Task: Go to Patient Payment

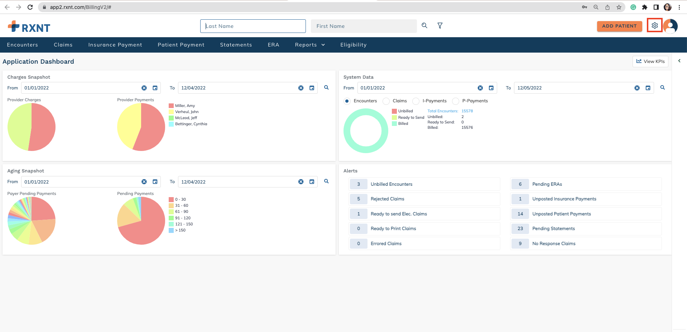Action: coord(181,45)
